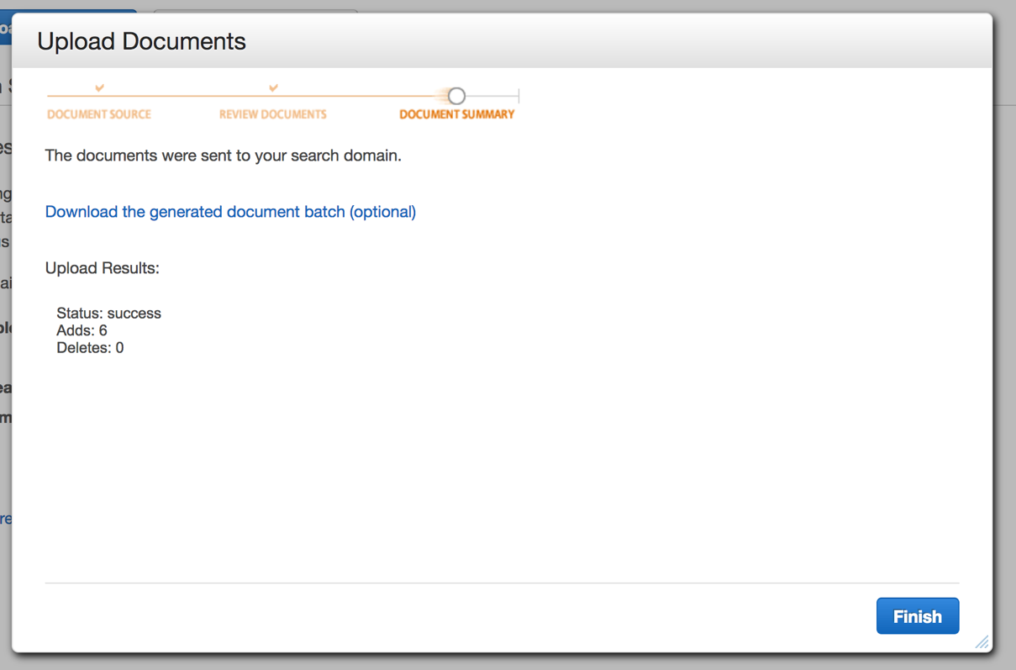This screenshot has width=1016, height=670.
Task: Click the Upload Documents dialog title bar
Action: tap(503, 41)
